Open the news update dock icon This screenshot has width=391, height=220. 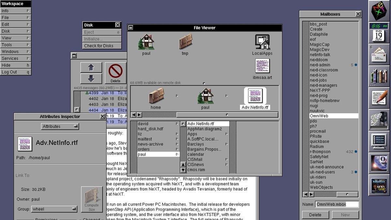tap(379, 185)
